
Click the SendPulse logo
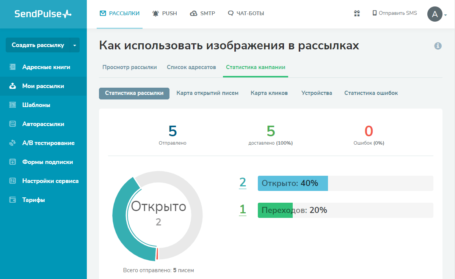(x=43, y=14)
